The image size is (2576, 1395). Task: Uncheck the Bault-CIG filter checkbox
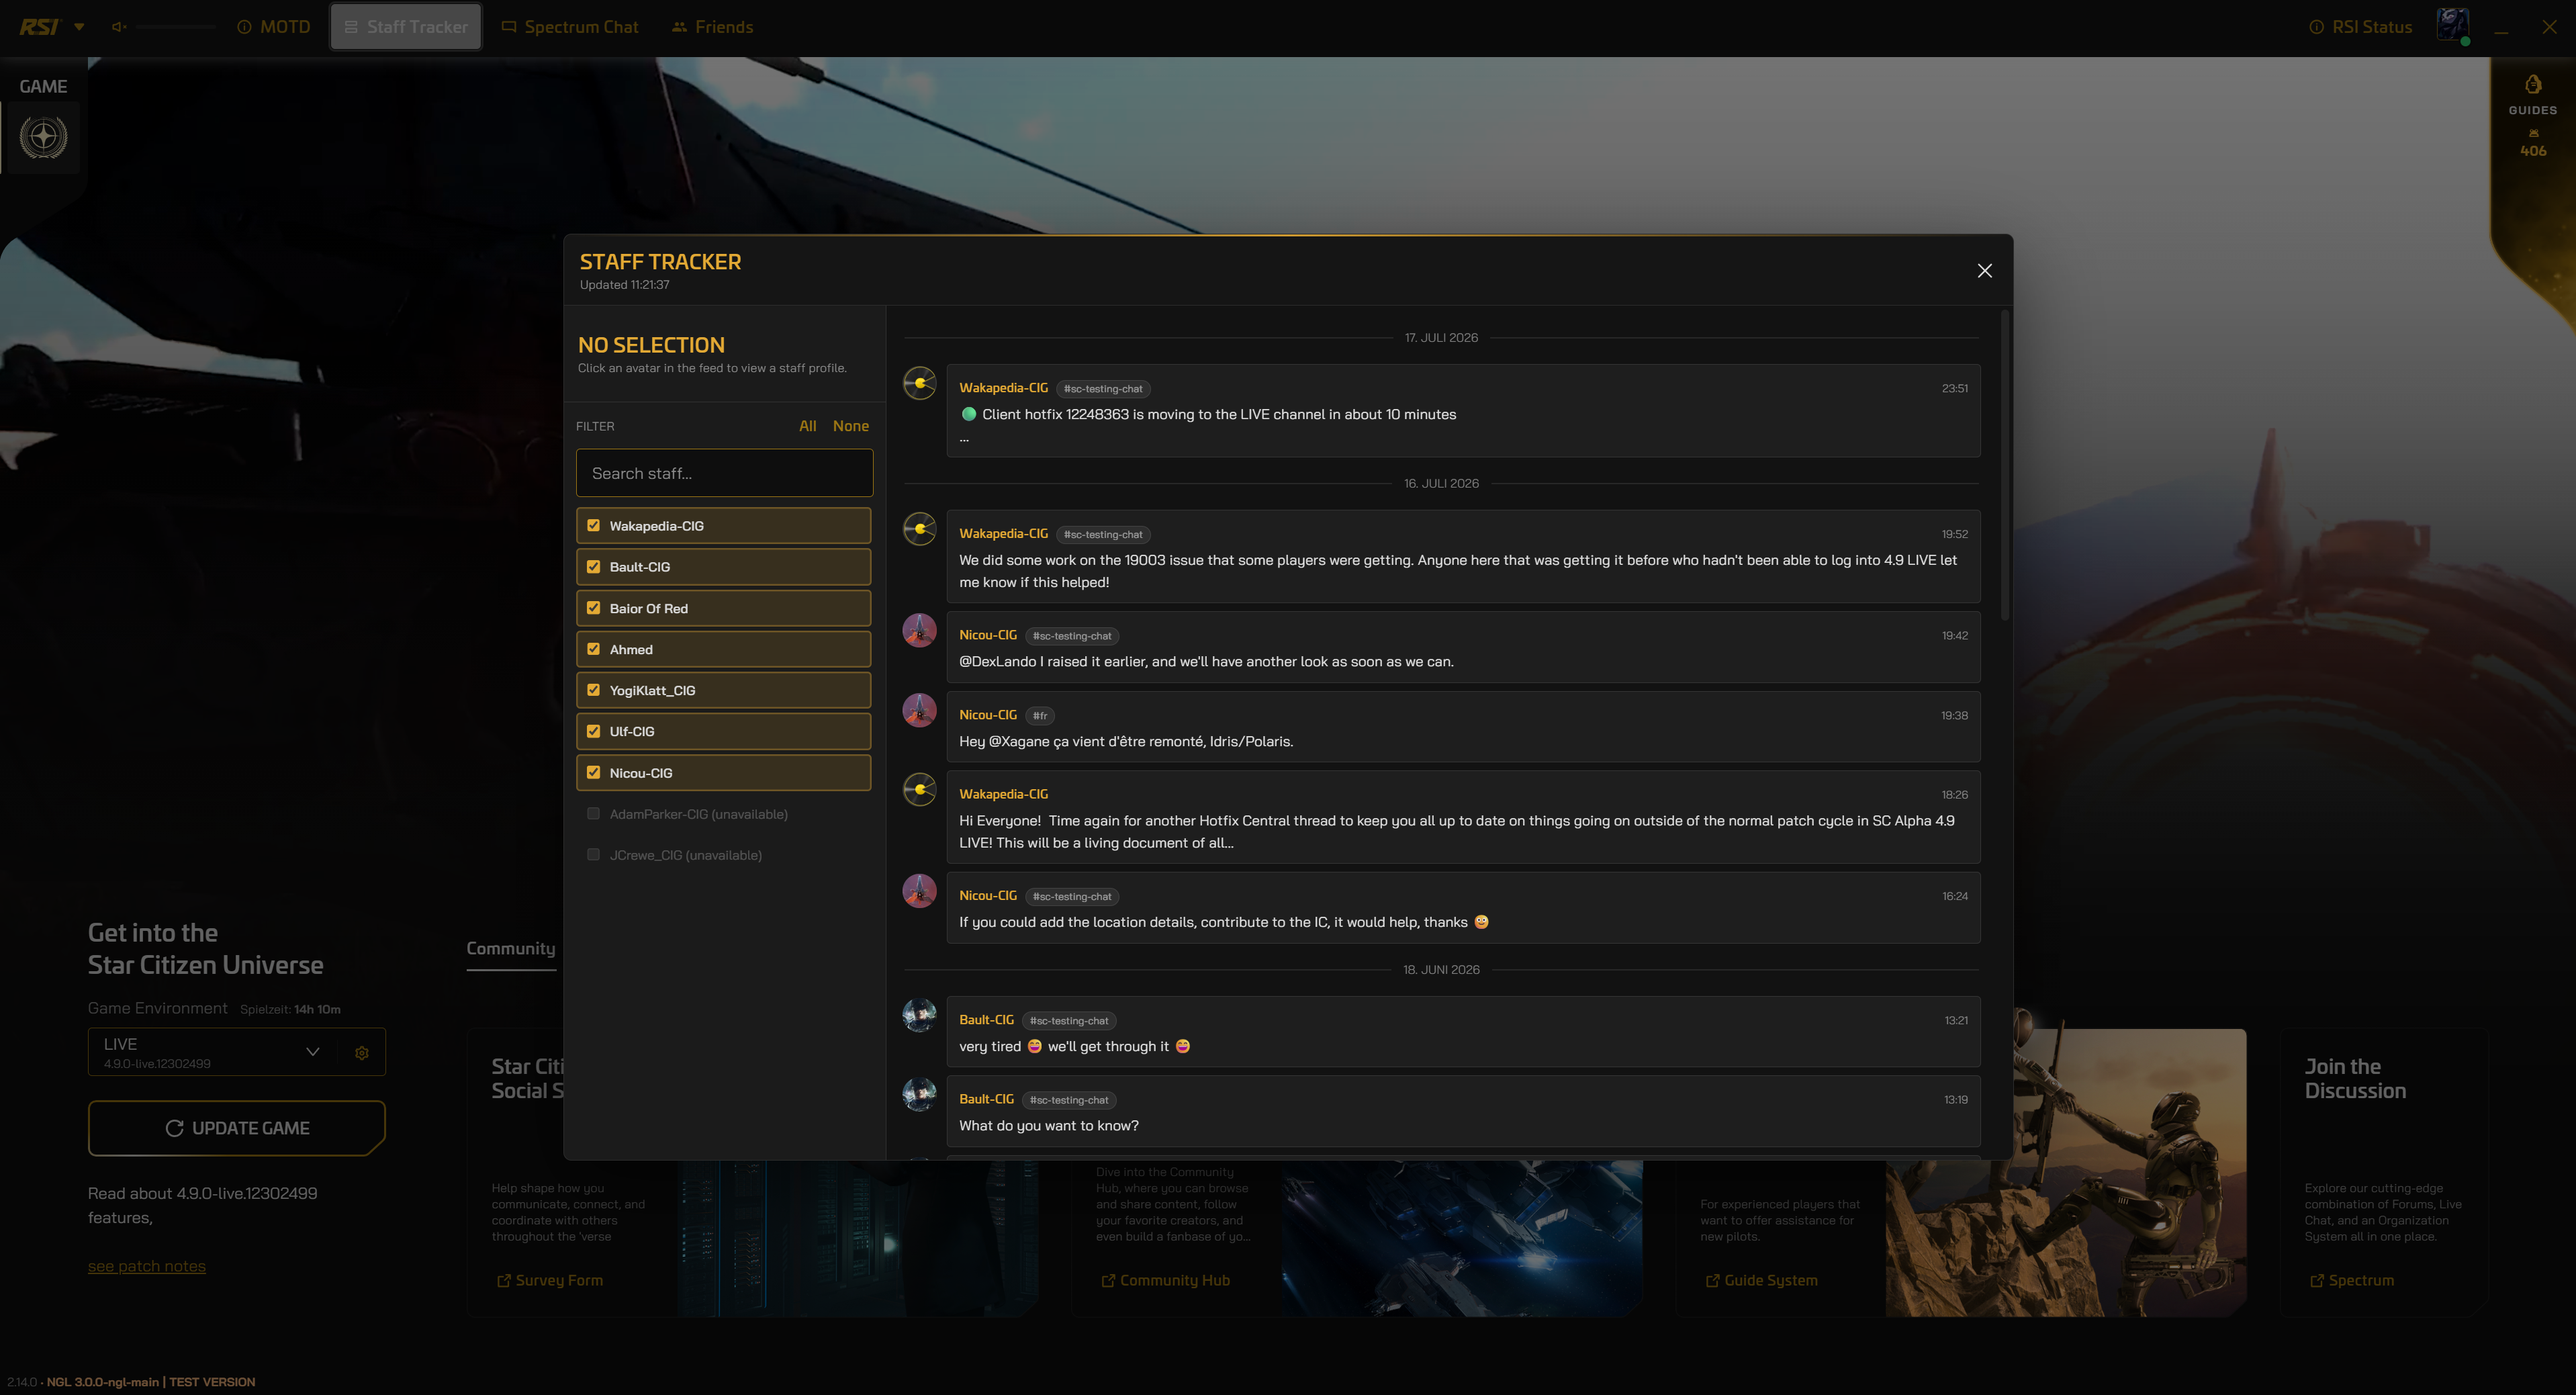(593, 566)
